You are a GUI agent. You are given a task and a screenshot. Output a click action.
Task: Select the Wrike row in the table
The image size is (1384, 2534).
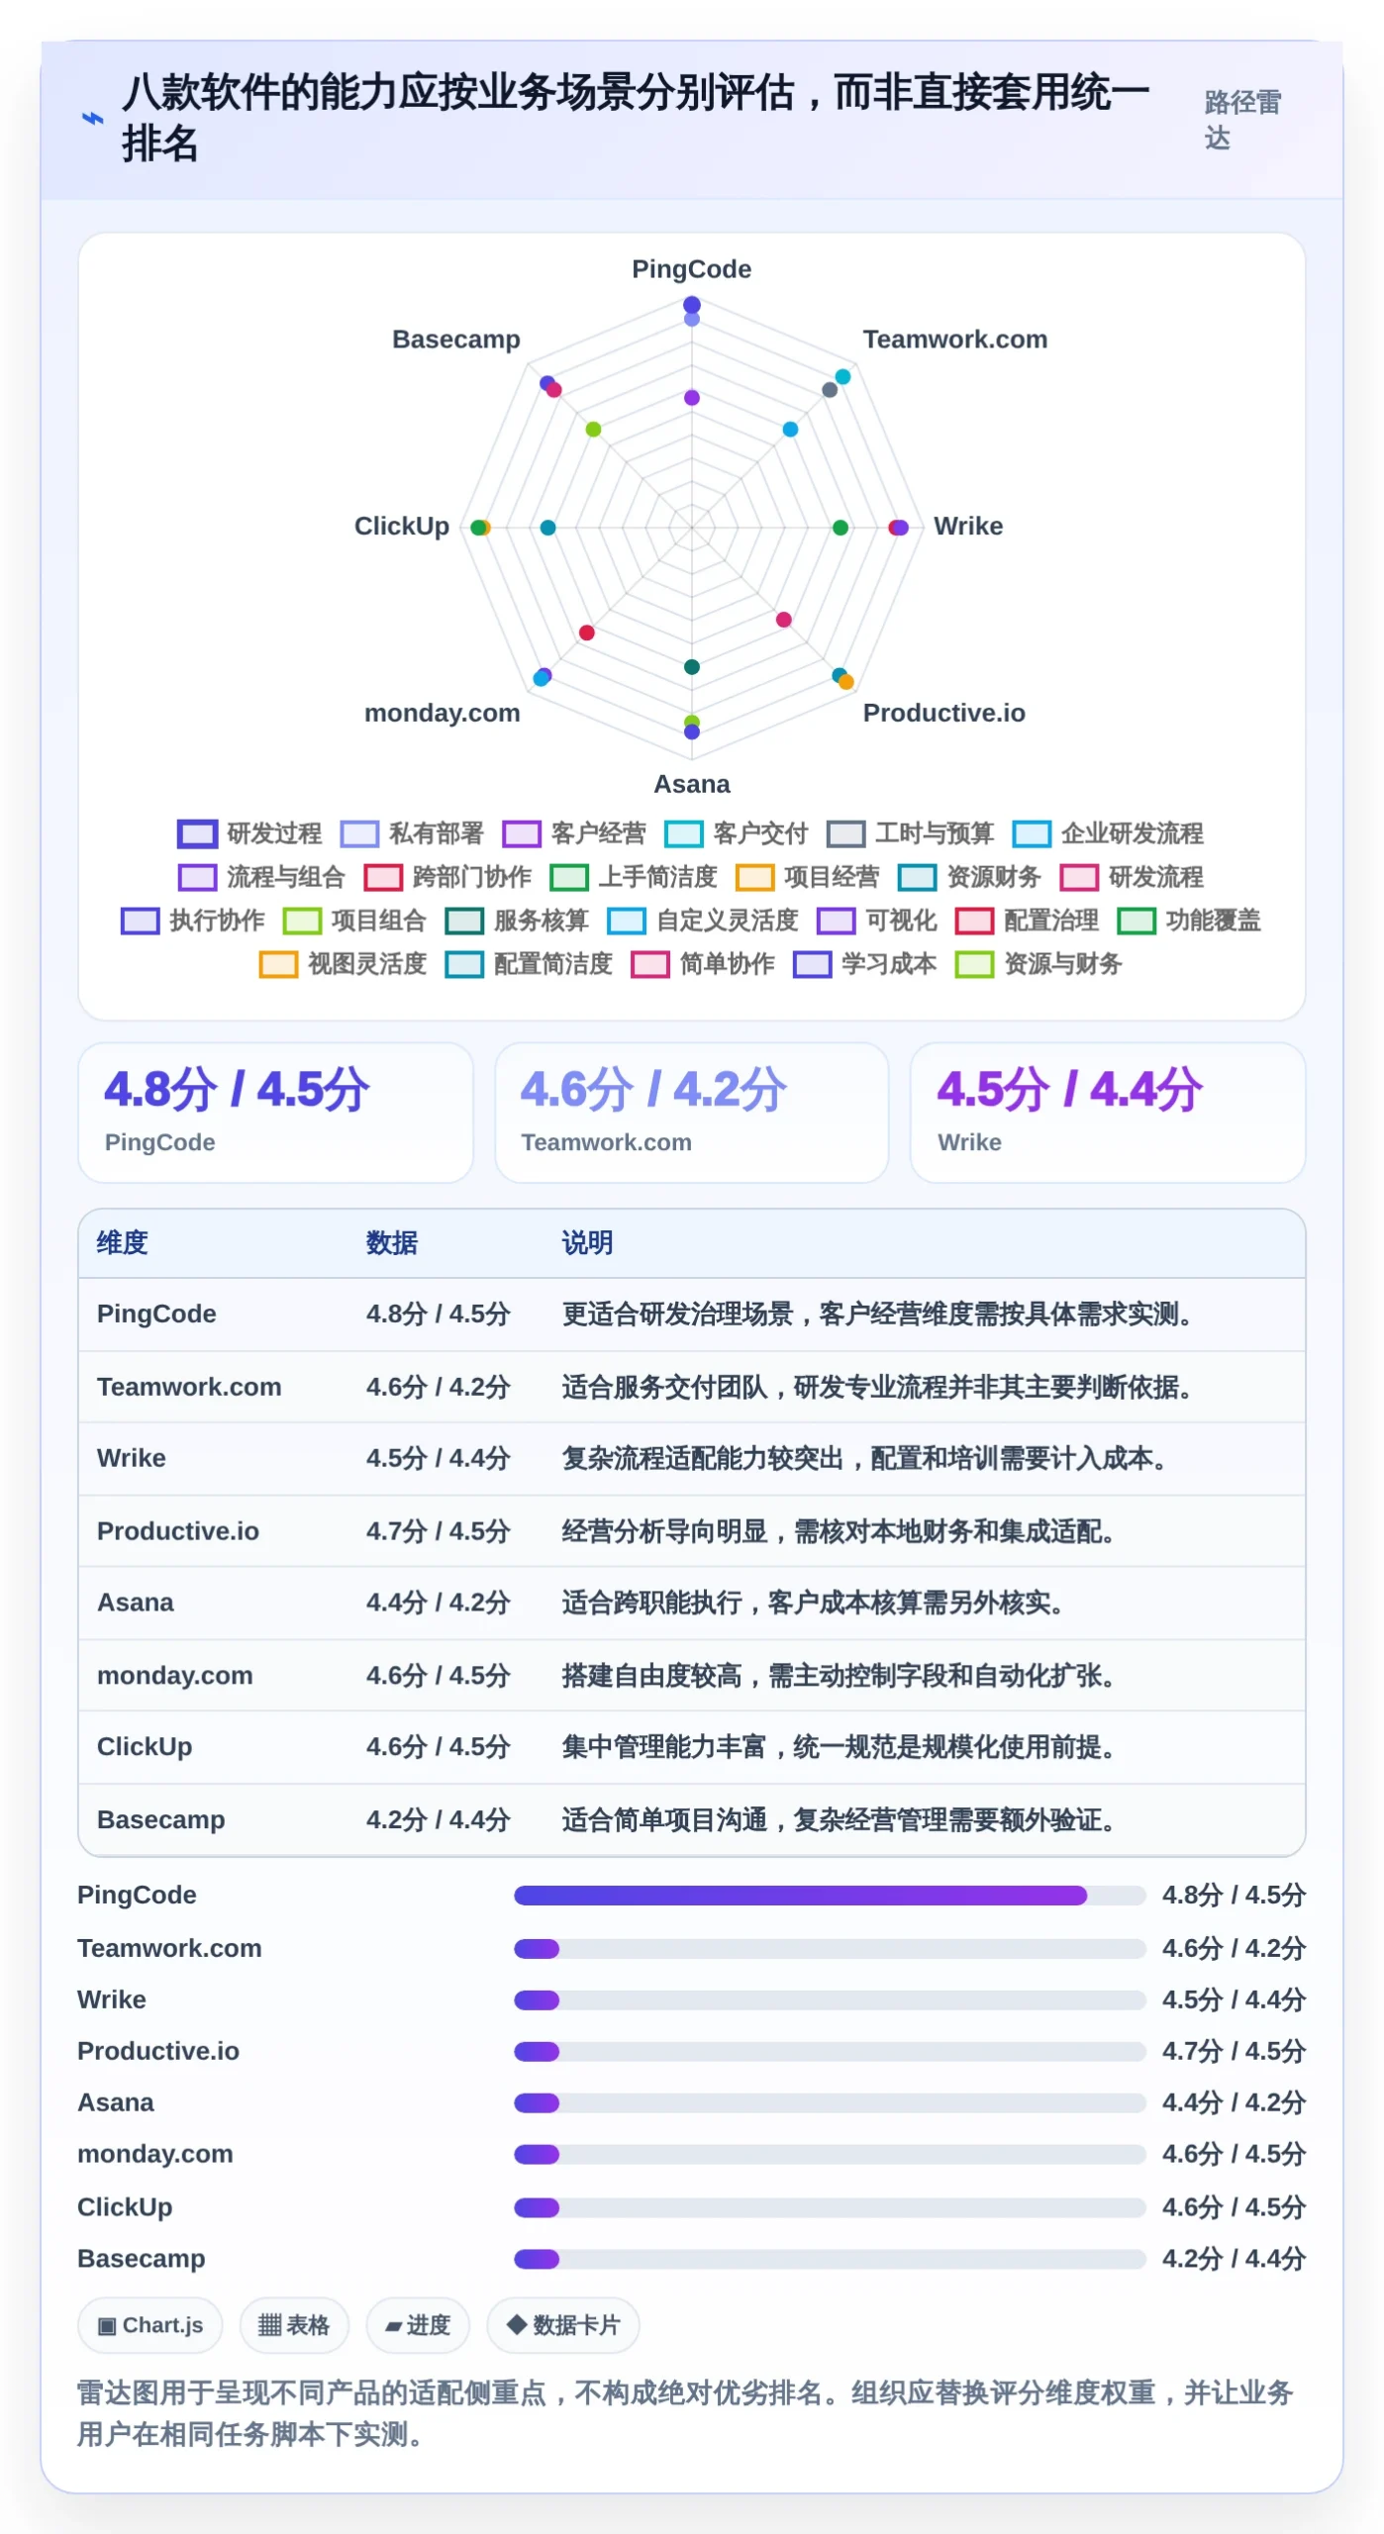[x=692, y=1459]
